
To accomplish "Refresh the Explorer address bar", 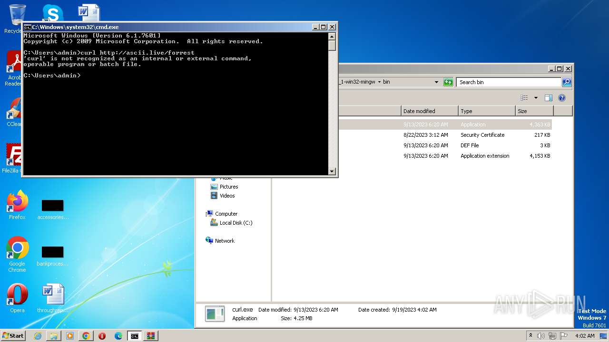I will (448, 82).
